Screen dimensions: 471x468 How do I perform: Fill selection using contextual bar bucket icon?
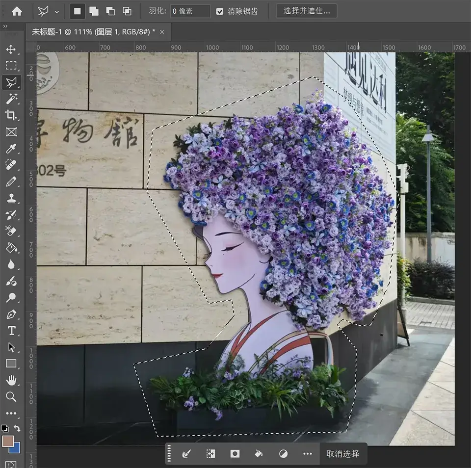(x=259, y=454)
